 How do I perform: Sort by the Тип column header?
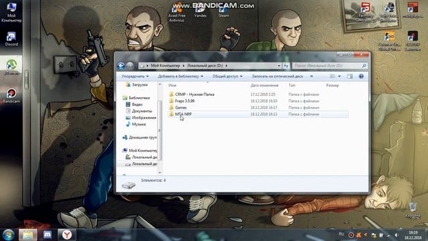(x=292, y=85)
